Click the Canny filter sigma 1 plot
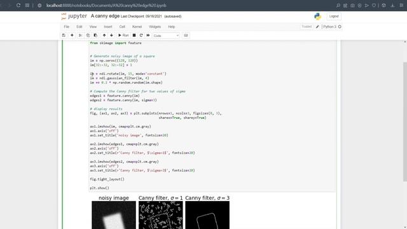Image resolution: width=407 pixels, height=229 pixels. (x=160, y=215)
